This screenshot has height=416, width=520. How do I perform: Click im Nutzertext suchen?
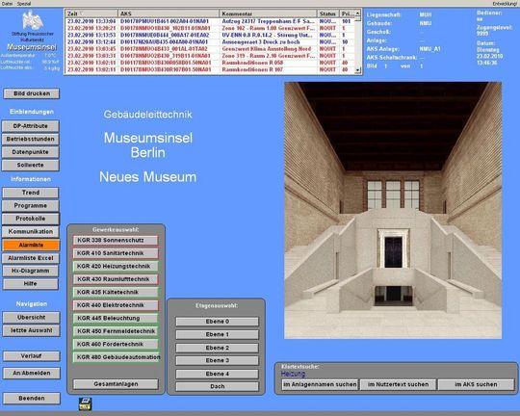398,384
